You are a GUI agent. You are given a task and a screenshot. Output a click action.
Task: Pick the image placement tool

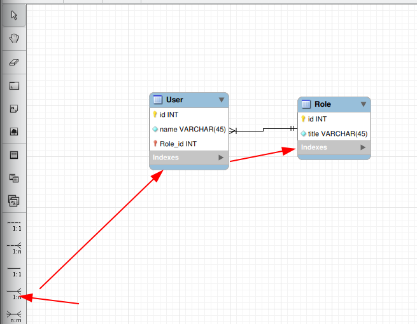[14, 132]
